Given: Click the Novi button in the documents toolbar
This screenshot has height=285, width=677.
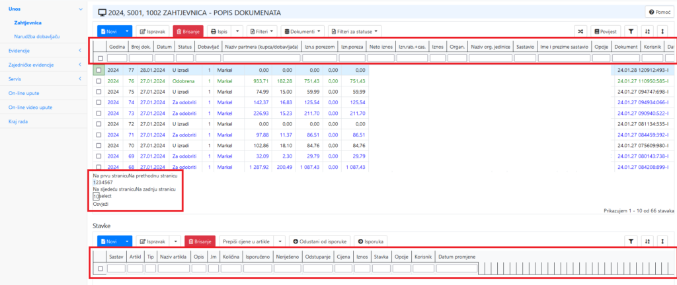Looking at the screenshot, I should click(x=109, y=32).
